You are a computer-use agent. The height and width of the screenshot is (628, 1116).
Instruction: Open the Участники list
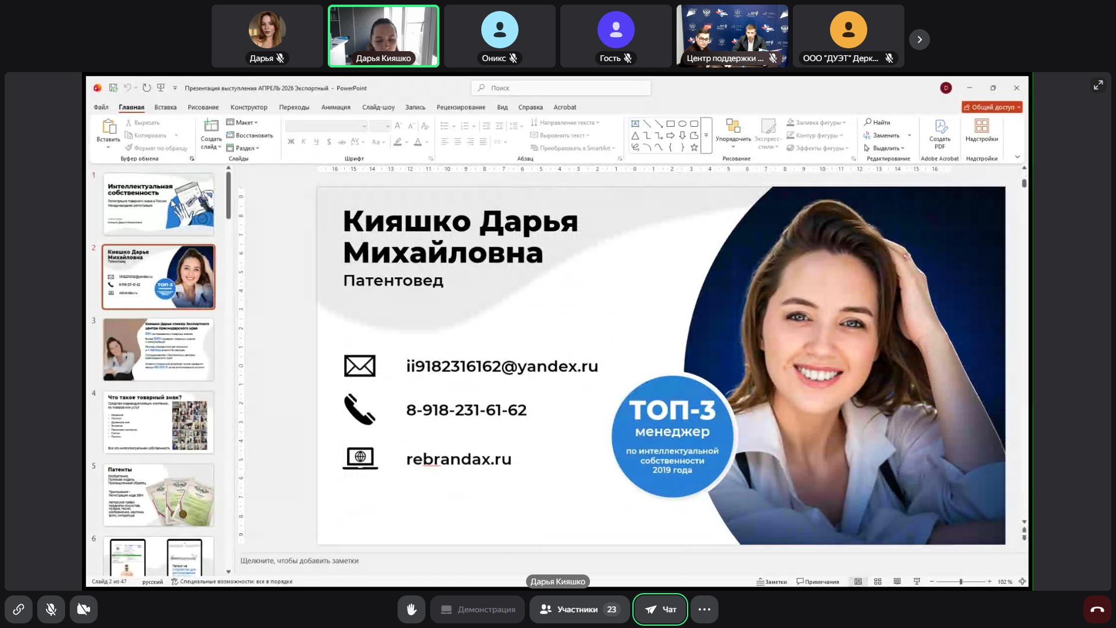click(579, 609)
